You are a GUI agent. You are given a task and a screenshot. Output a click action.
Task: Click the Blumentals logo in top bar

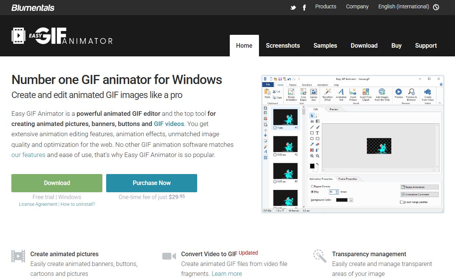pyautogui.click(x=33, y=7)
